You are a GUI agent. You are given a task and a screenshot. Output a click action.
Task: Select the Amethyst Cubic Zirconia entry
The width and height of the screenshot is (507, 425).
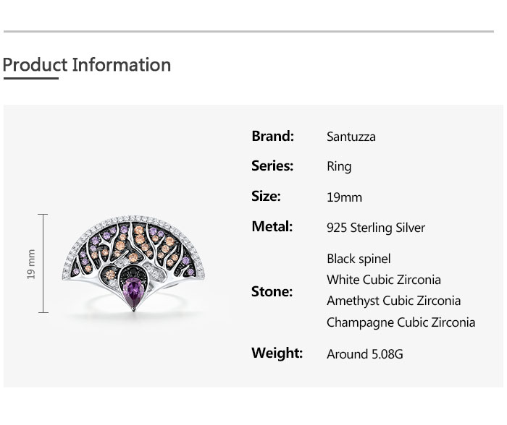click(x=393, y=301)
